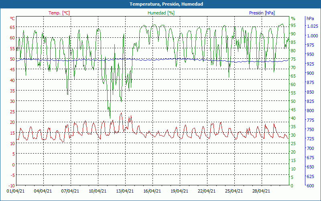Click the blue '1.025' pressure axis value
Image resolution: width=321 pixels, height=201 pixels.
coord(313,26)
